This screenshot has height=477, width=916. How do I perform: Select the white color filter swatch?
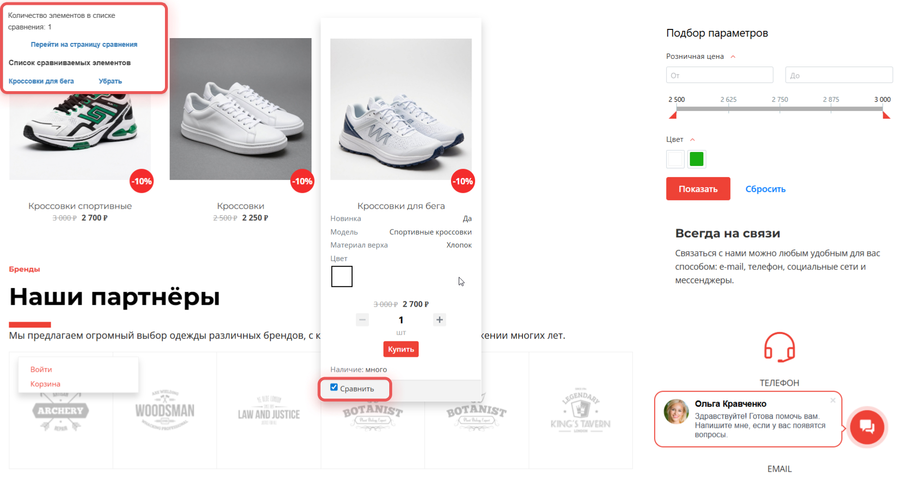point(675,159)
